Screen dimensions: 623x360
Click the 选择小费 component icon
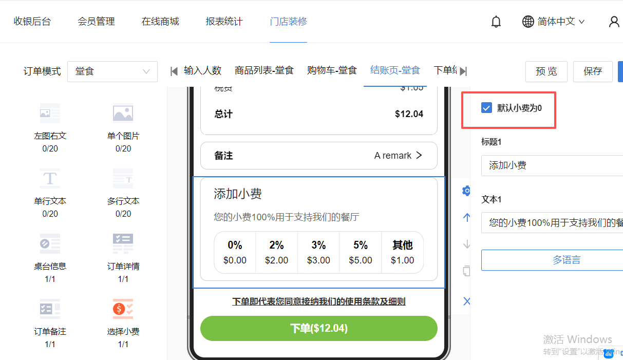click(123, 309)
